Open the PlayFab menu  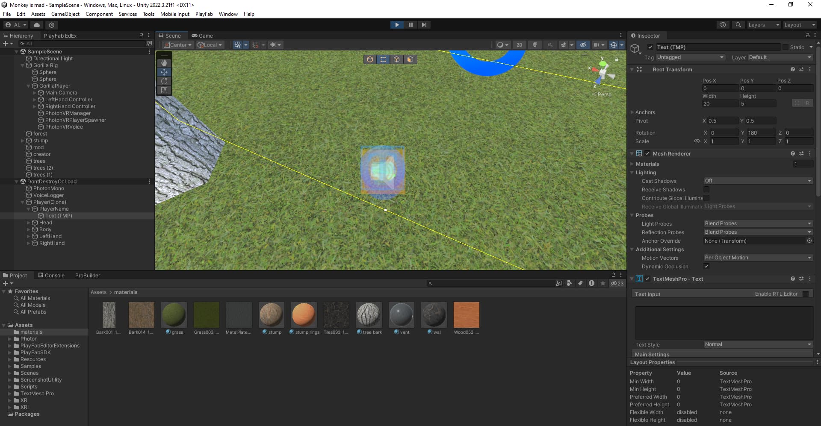204,14
